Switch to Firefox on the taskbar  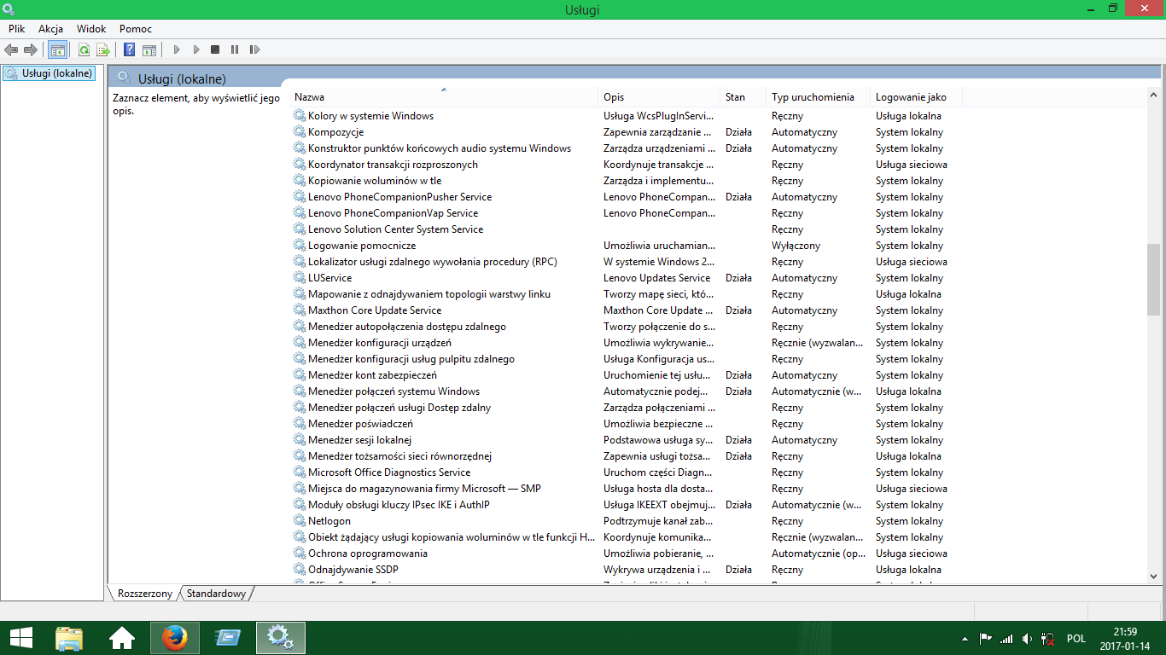(x=175, y=638)
